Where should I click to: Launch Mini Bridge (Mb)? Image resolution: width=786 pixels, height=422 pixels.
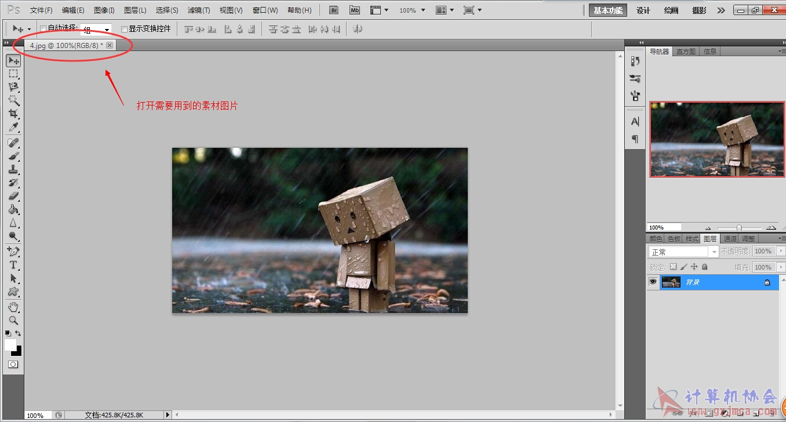tap(355, 10)
